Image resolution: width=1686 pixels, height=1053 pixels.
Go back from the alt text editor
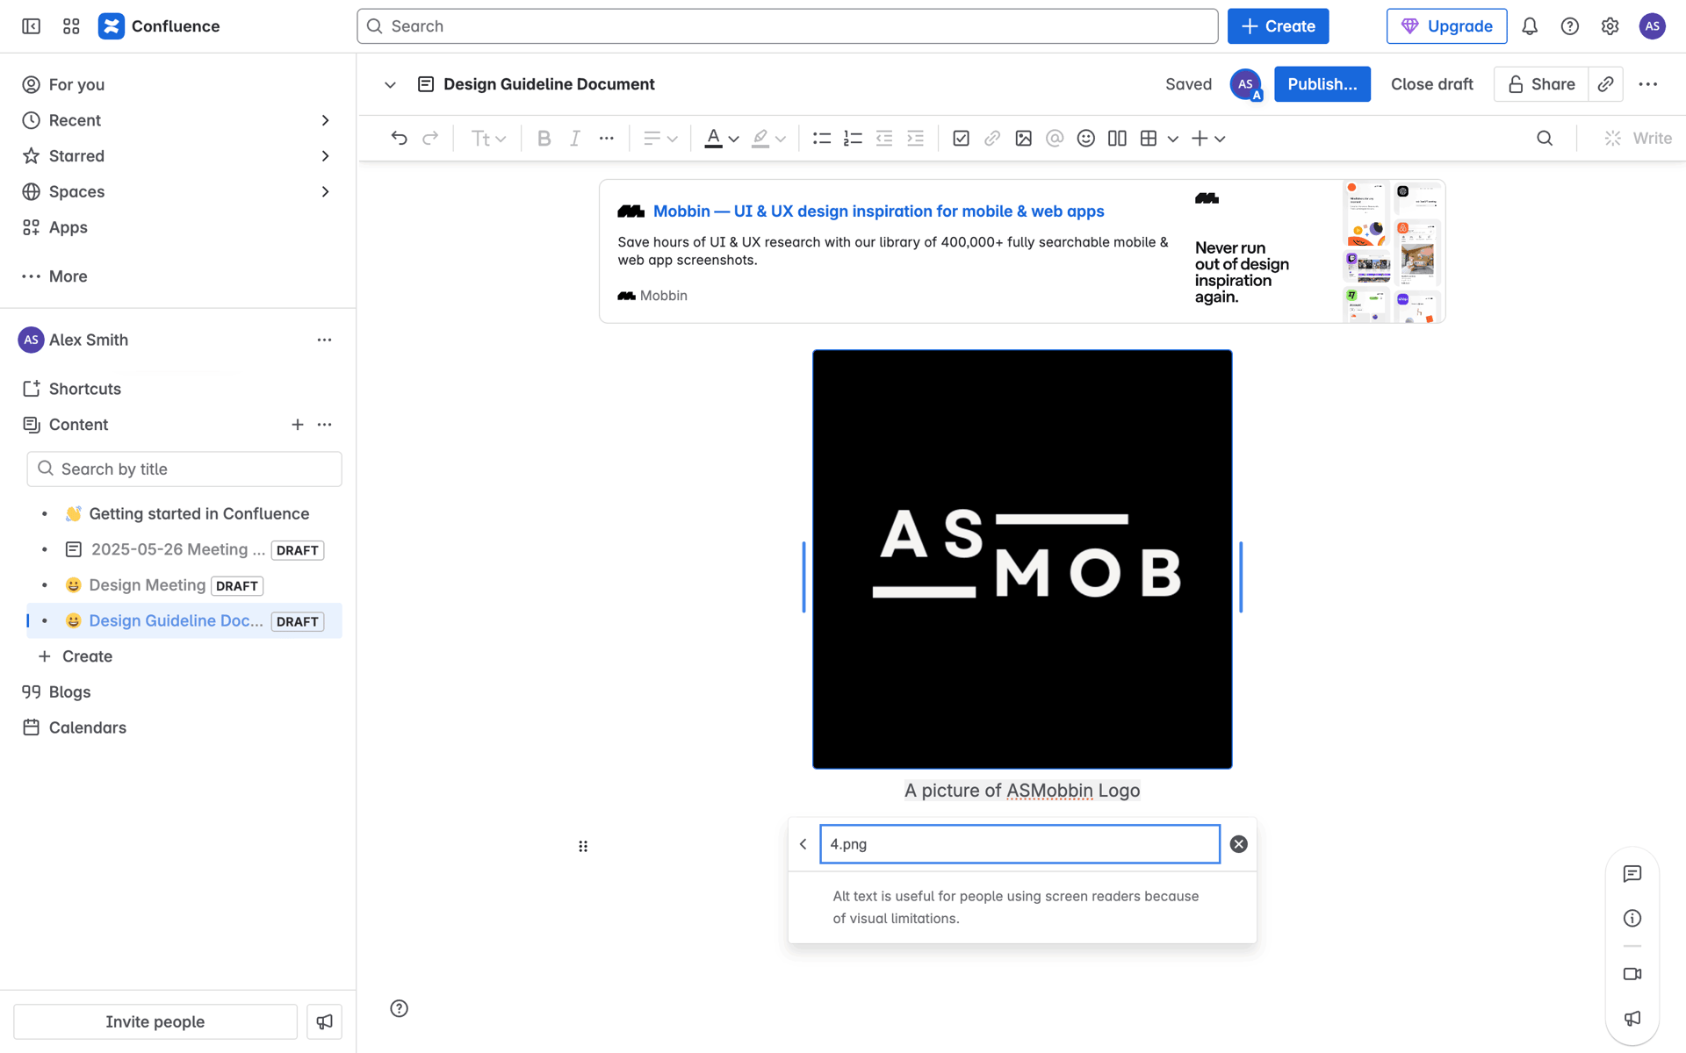click(x=803, y=844)
